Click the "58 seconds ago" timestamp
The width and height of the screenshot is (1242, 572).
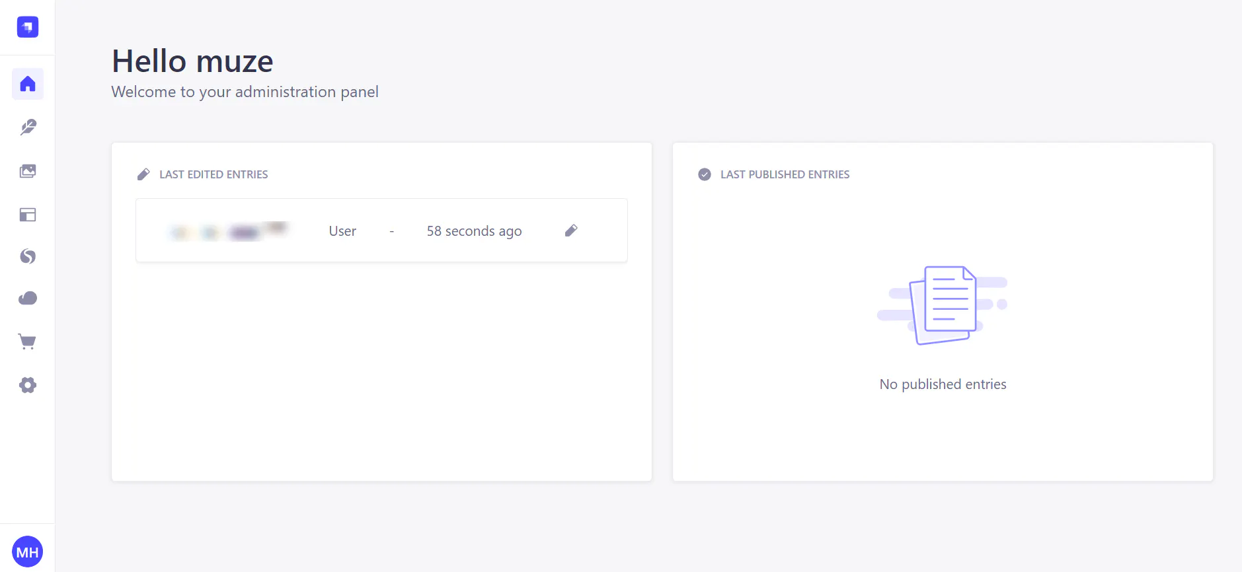click(x=474, y=231)
